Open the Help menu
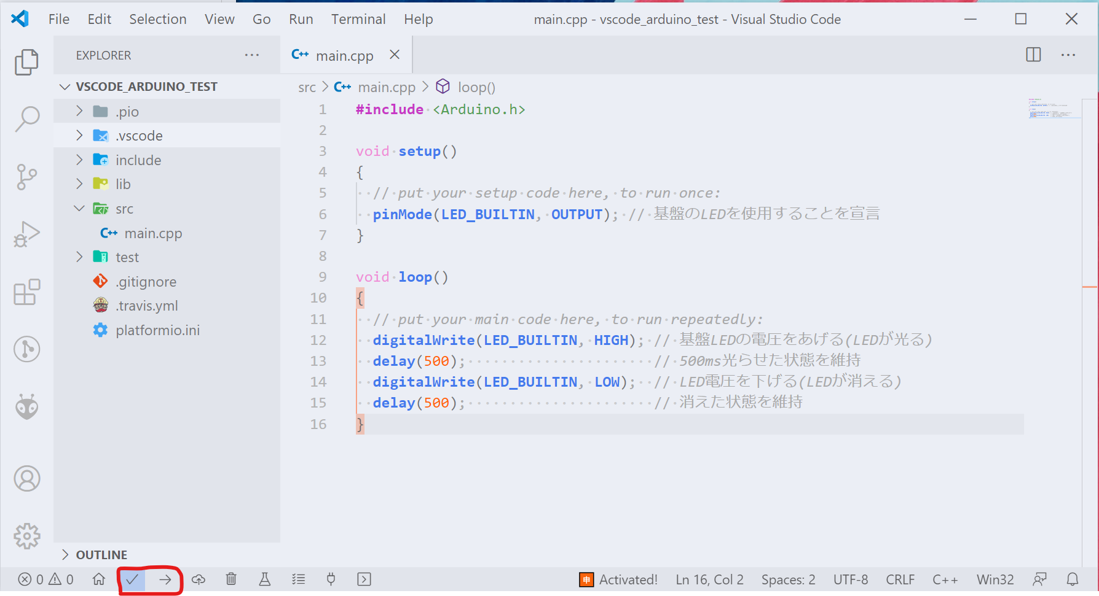1099x596 pixels. tap(419, 19)
